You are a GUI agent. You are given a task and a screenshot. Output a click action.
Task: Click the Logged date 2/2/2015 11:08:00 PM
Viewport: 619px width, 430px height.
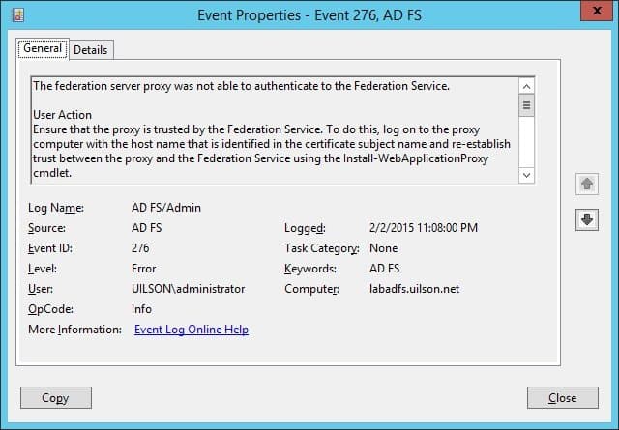point(424,228)
